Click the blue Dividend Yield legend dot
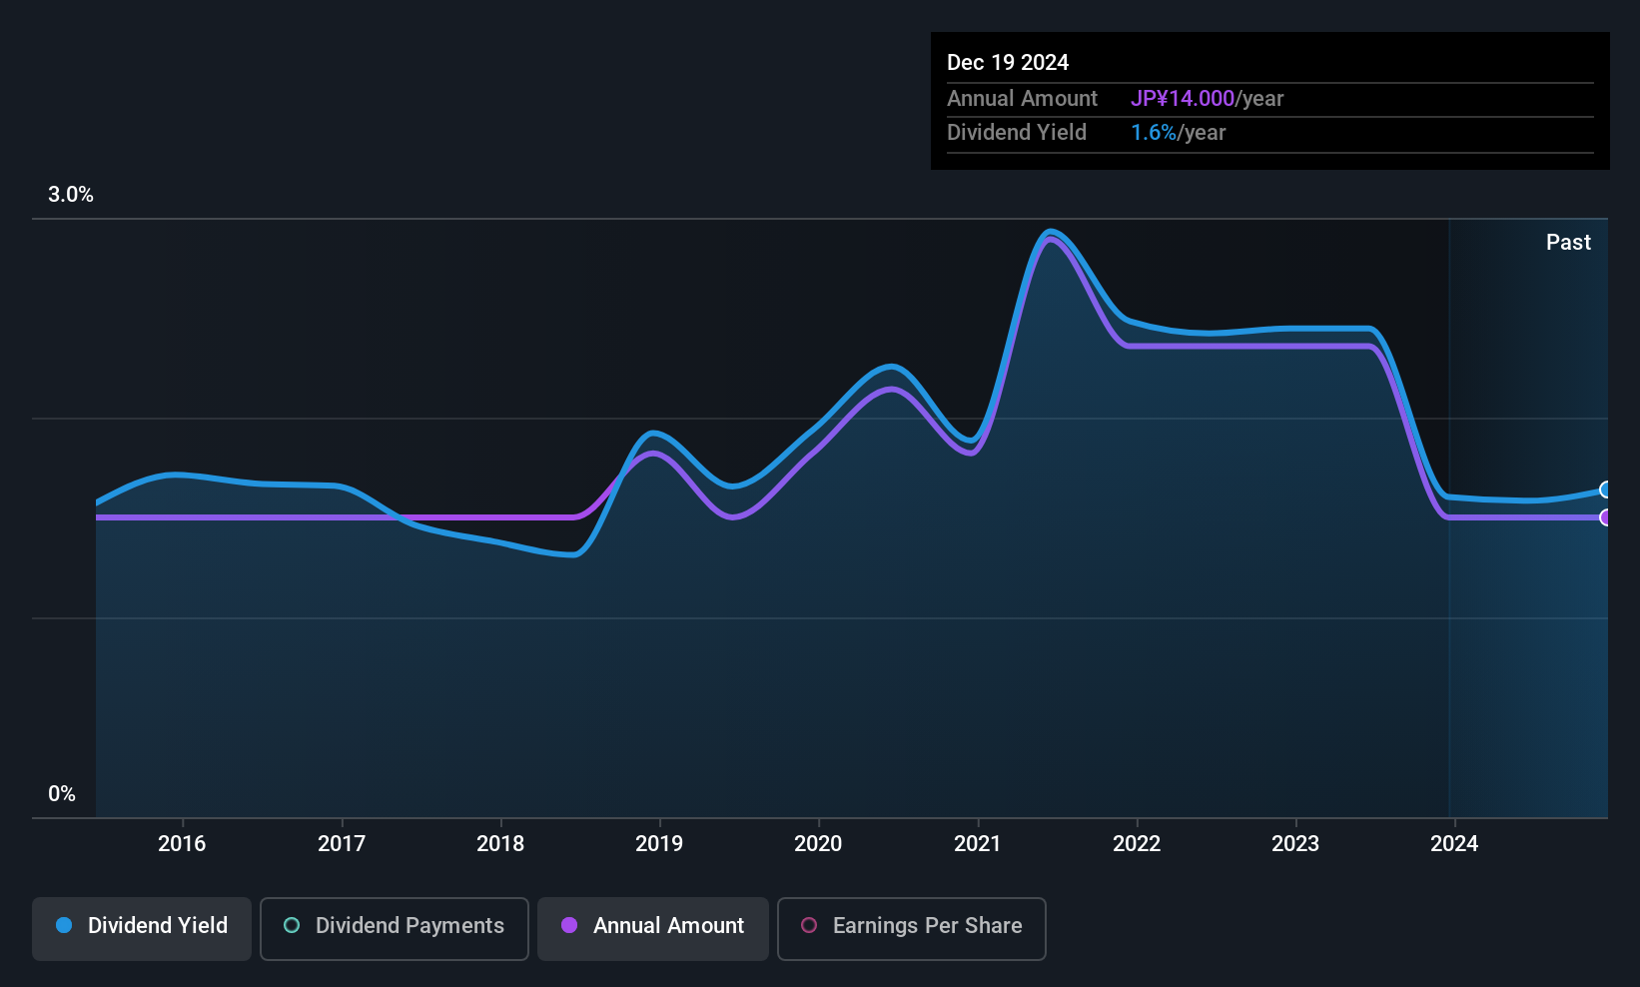1640x987 pixels. [64, 925]
